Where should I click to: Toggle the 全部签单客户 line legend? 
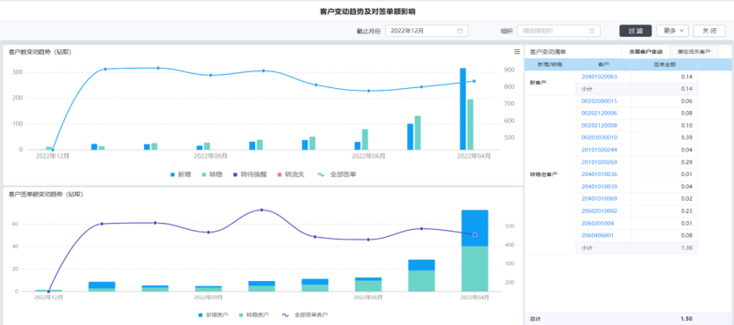[305, 314]
